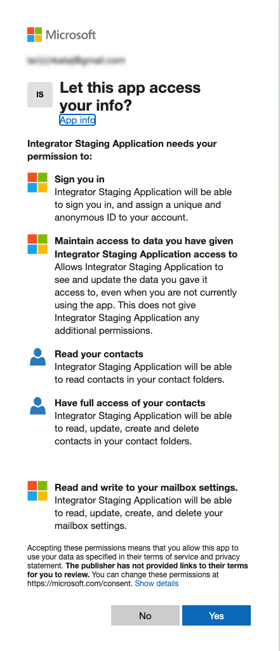This screenshot has height=651, width=280.
Task: Expand Show details in the consent notice
Action: 157,584
